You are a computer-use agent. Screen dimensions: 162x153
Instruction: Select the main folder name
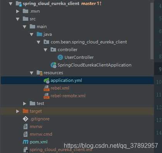coord(42,27)
